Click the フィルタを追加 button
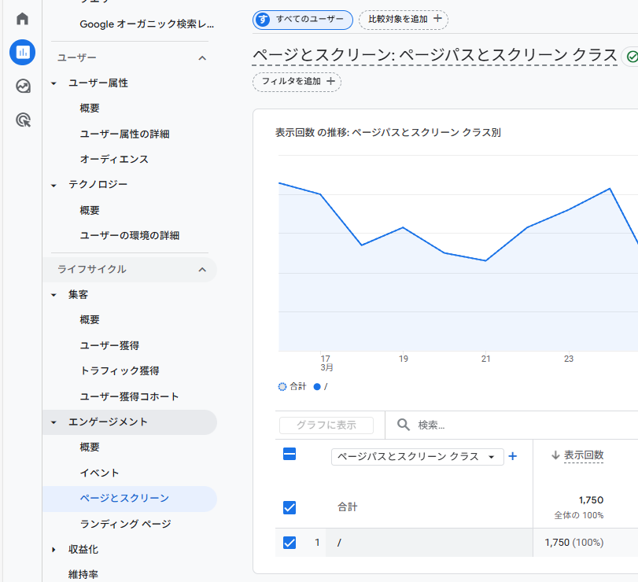This screenshot has height=582, width=638. 297,81
